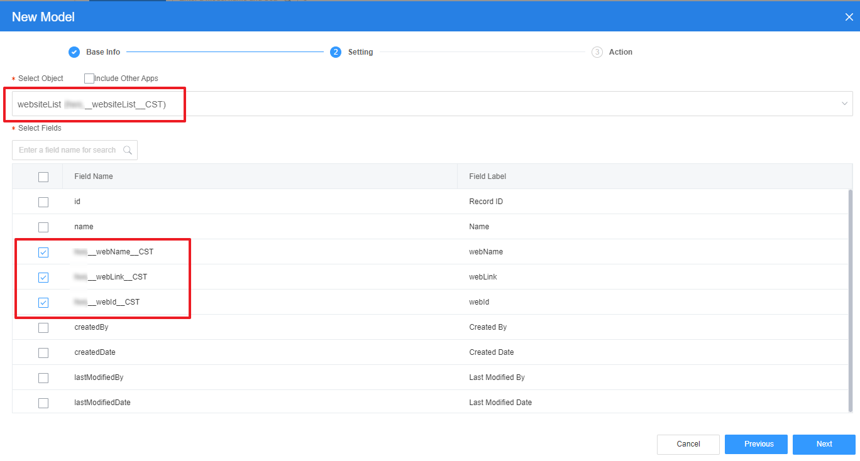Screen dimensions: 860x461
Task: Open the Select Object dropdown arrow
Action: click(844, 104)
